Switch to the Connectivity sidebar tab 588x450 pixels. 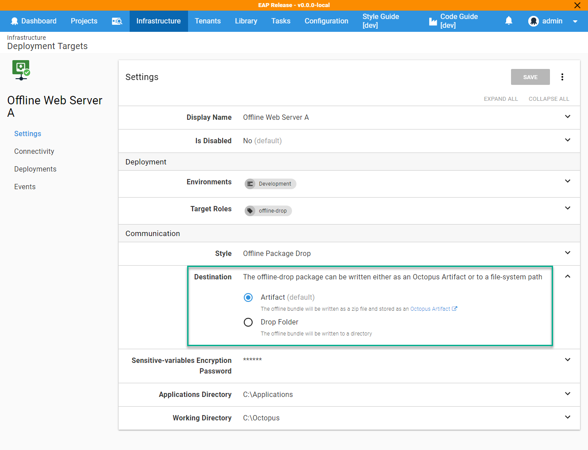click(34, 152)
